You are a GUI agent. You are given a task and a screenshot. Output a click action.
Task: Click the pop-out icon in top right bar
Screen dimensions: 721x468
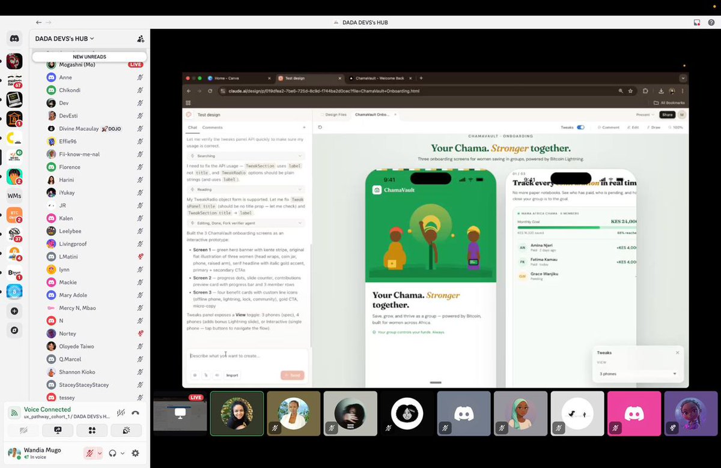point(697,22)
